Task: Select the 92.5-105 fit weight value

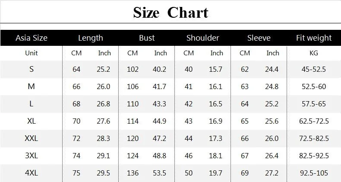Action: point(314,173)
